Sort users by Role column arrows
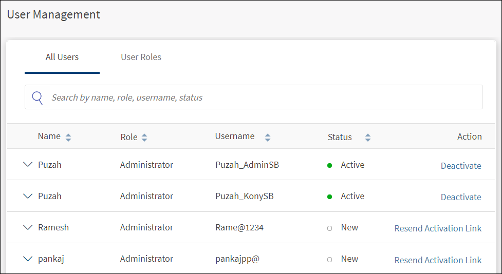Image resolution: width=502 pixels, height=274 pixels. pyautogui.click(x=144, y=138)
